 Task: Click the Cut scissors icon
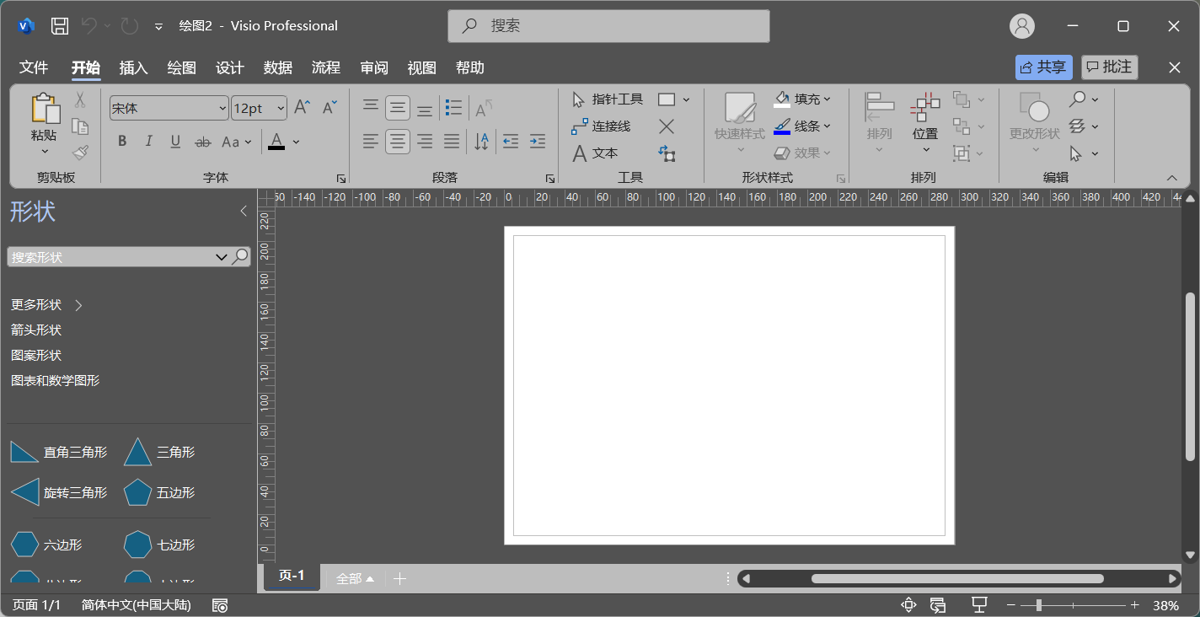[x=80, y=99]
